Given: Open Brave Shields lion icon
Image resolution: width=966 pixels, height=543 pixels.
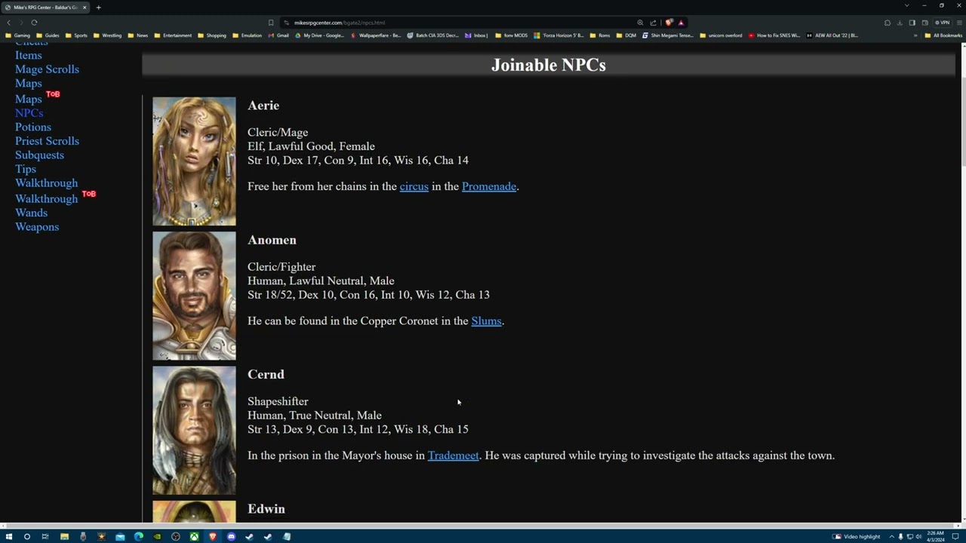Looking at the screenshot, I should coord(669,23).
